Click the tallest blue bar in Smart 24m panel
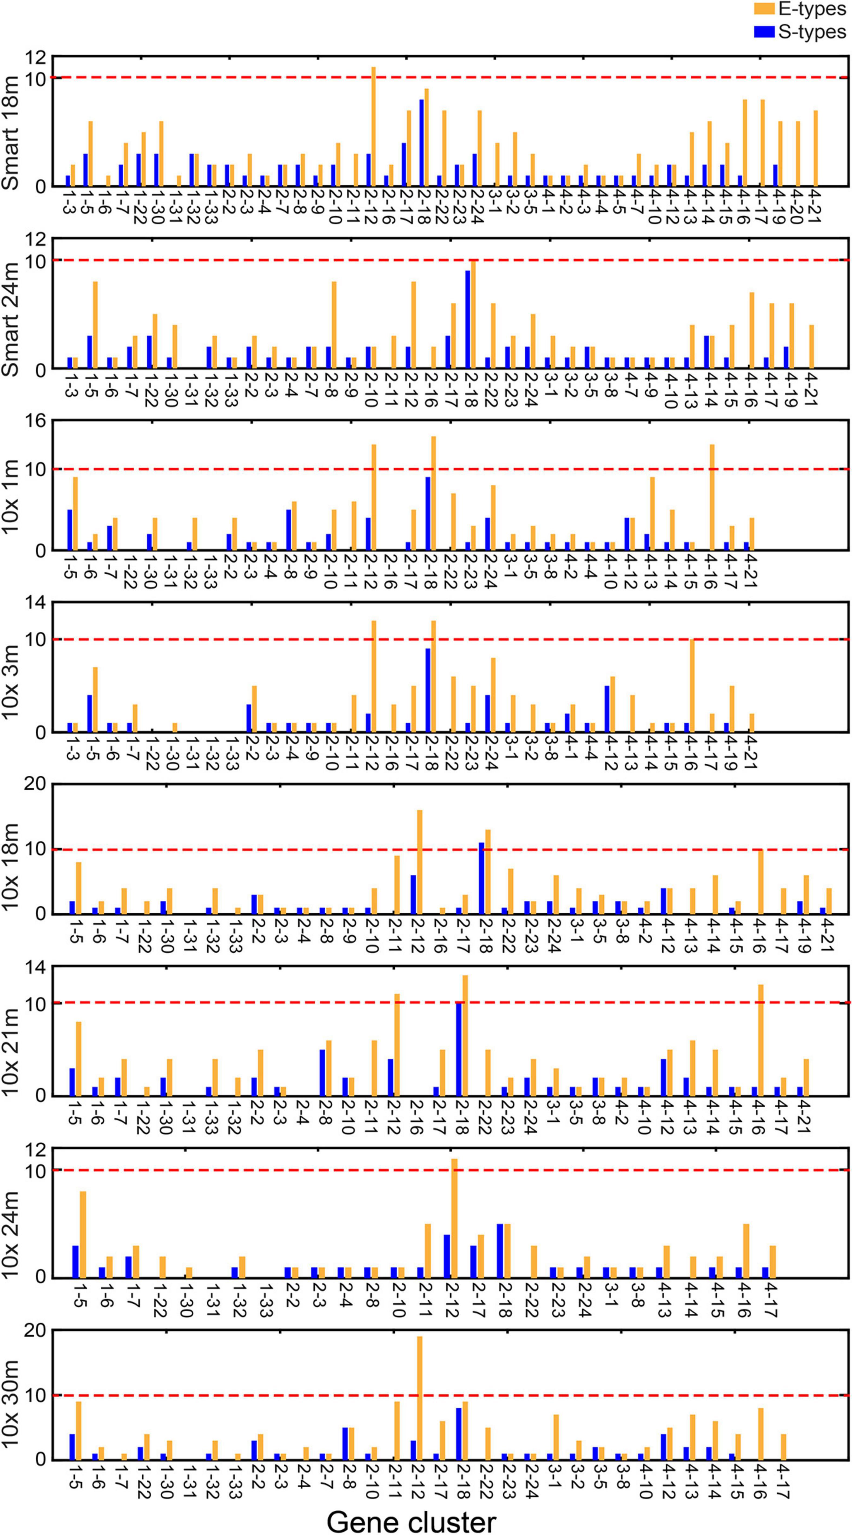This screenshot has width=852, height=1535. click(x=467, y=319)
